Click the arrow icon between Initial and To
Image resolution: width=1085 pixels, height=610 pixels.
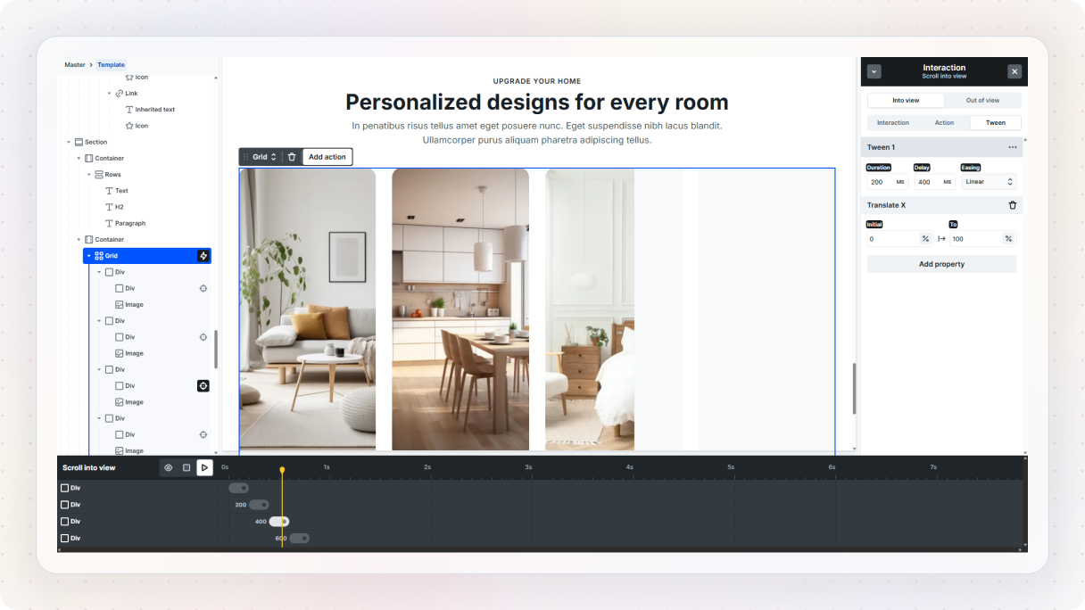tap(941, 239)
